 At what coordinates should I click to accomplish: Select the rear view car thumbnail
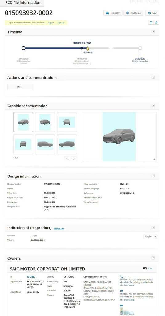coord(23,144)
